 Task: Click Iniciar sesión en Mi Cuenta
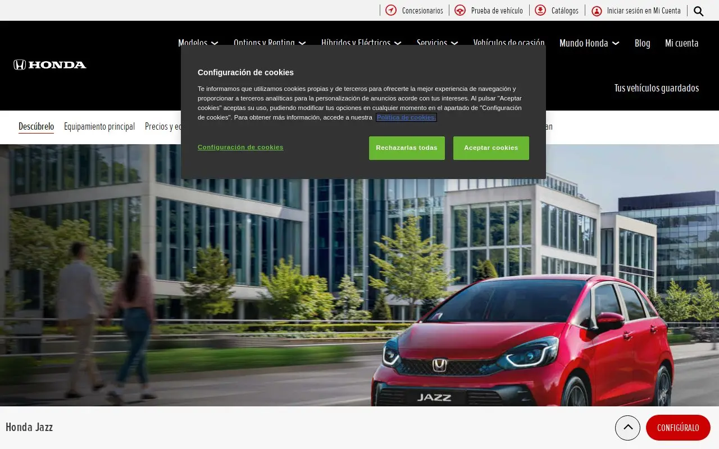pos(644,11)
